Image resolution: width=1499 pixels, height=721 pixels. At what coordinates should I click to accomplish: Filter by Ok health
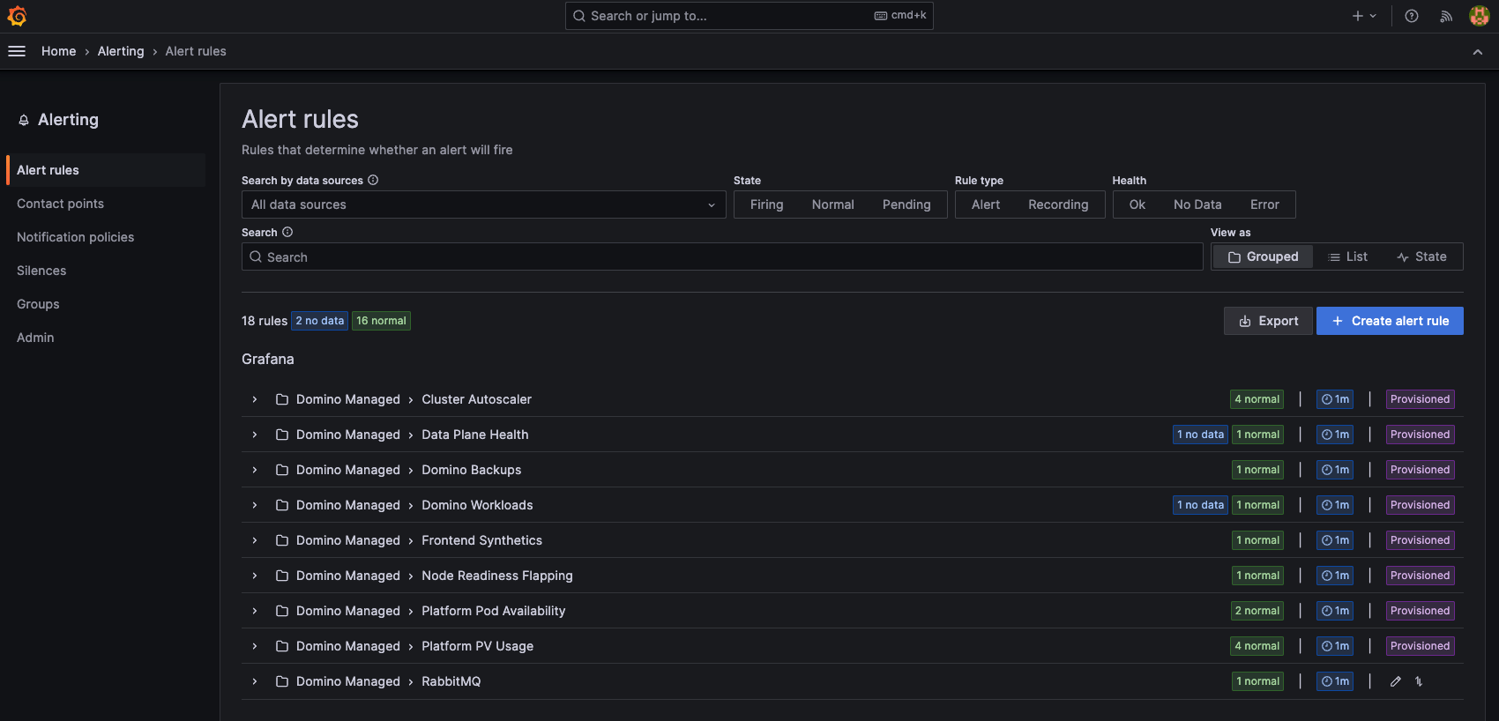(x=1137, y=204)
